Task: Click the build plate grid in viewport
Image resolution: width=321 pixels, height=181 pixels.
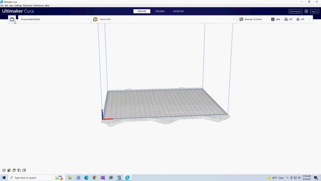Action: 165,104
